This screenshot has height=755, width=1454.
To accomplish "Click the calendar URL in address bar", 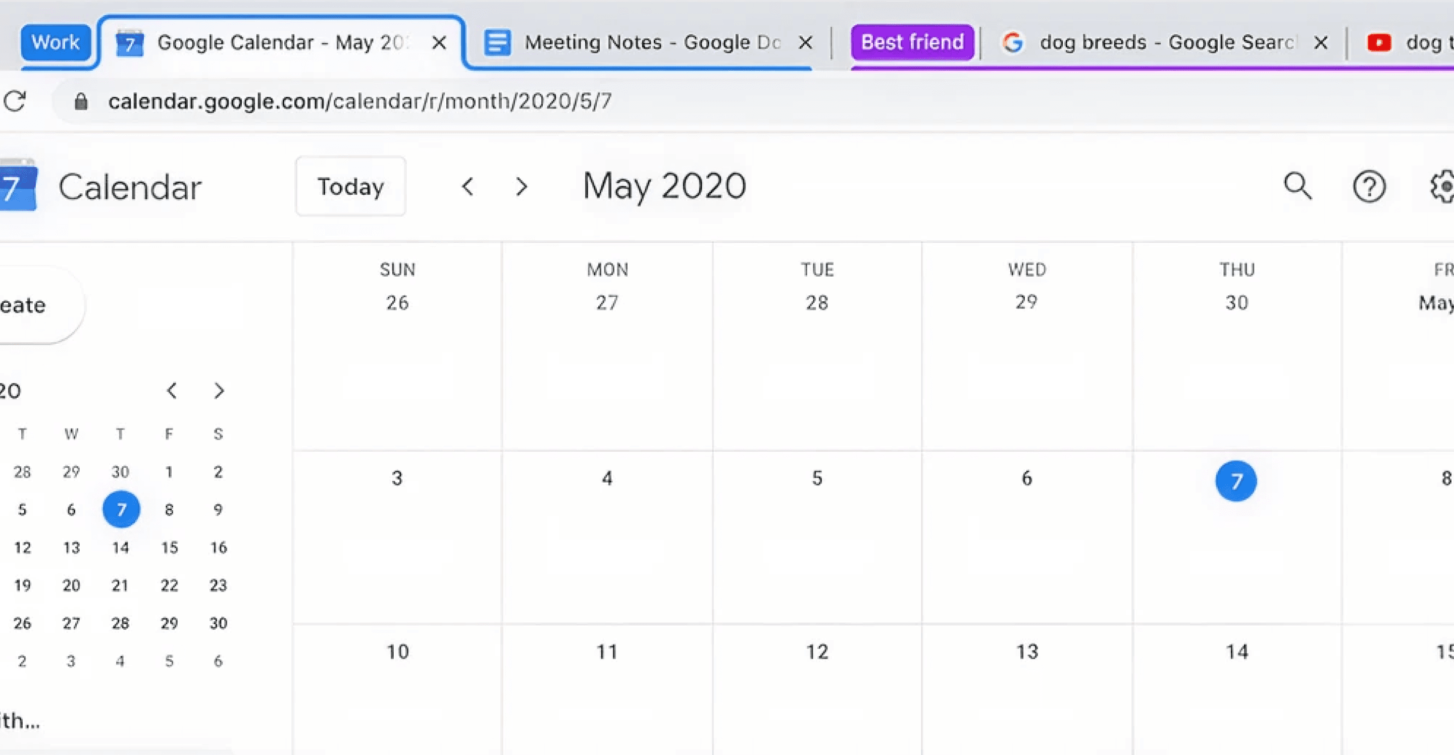I will (359, 101).
